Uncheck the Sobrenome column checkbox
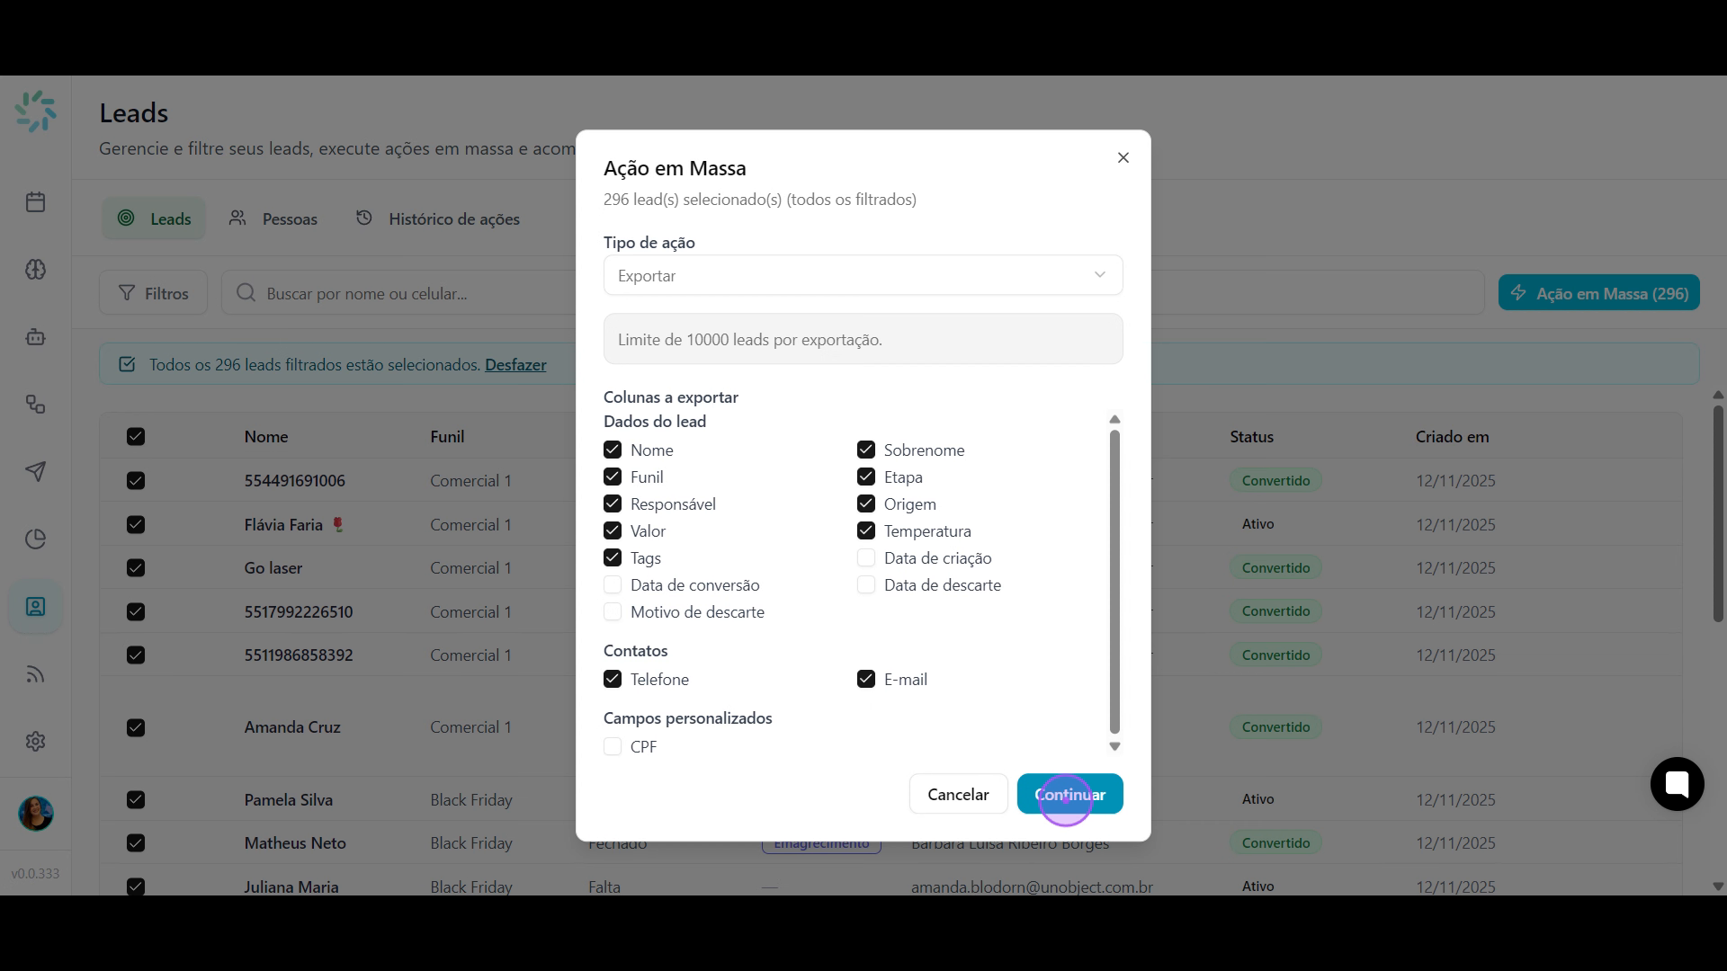This screenshot has width=1727, height=971. click(x=866, y=450)
